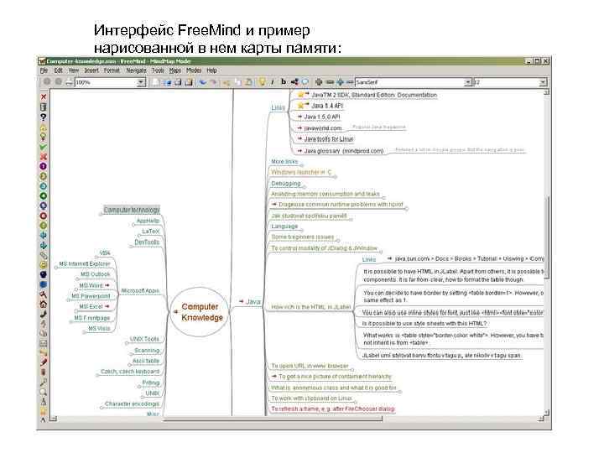Toggle italic formatting in toolbar

point(273,82)
